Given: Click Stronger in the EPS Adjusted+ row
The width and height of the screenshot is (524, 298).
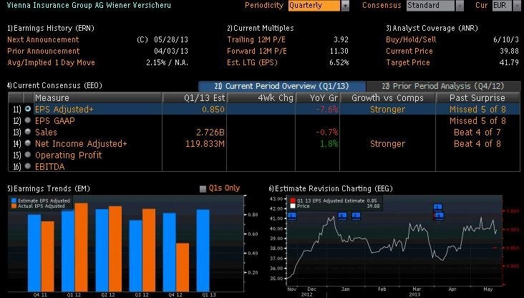Looking at the screenshot, I should coord(388,110).
